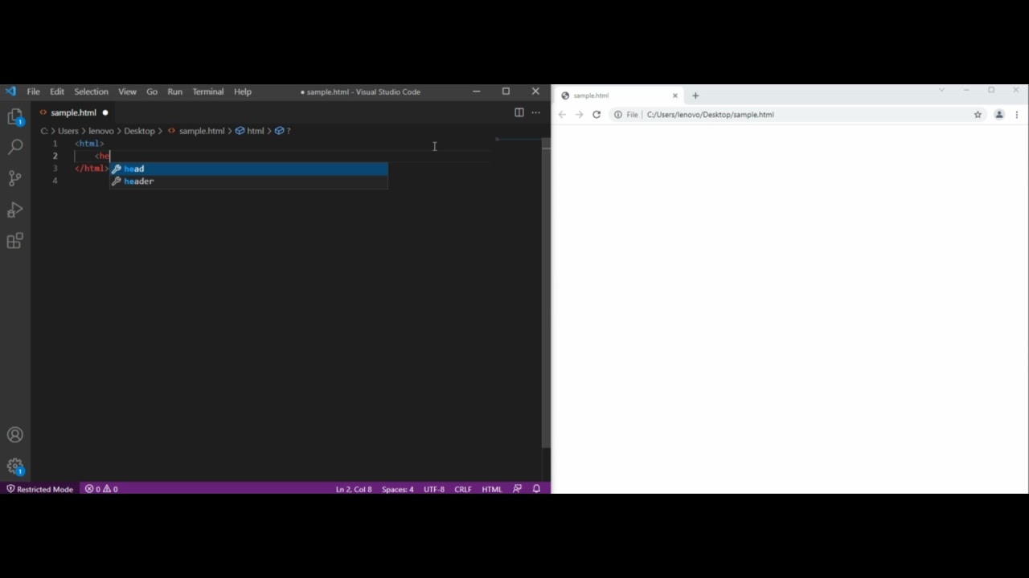This screenshot has width=1029, height=578.
Task: Open the Help menu
Action: 242,92
